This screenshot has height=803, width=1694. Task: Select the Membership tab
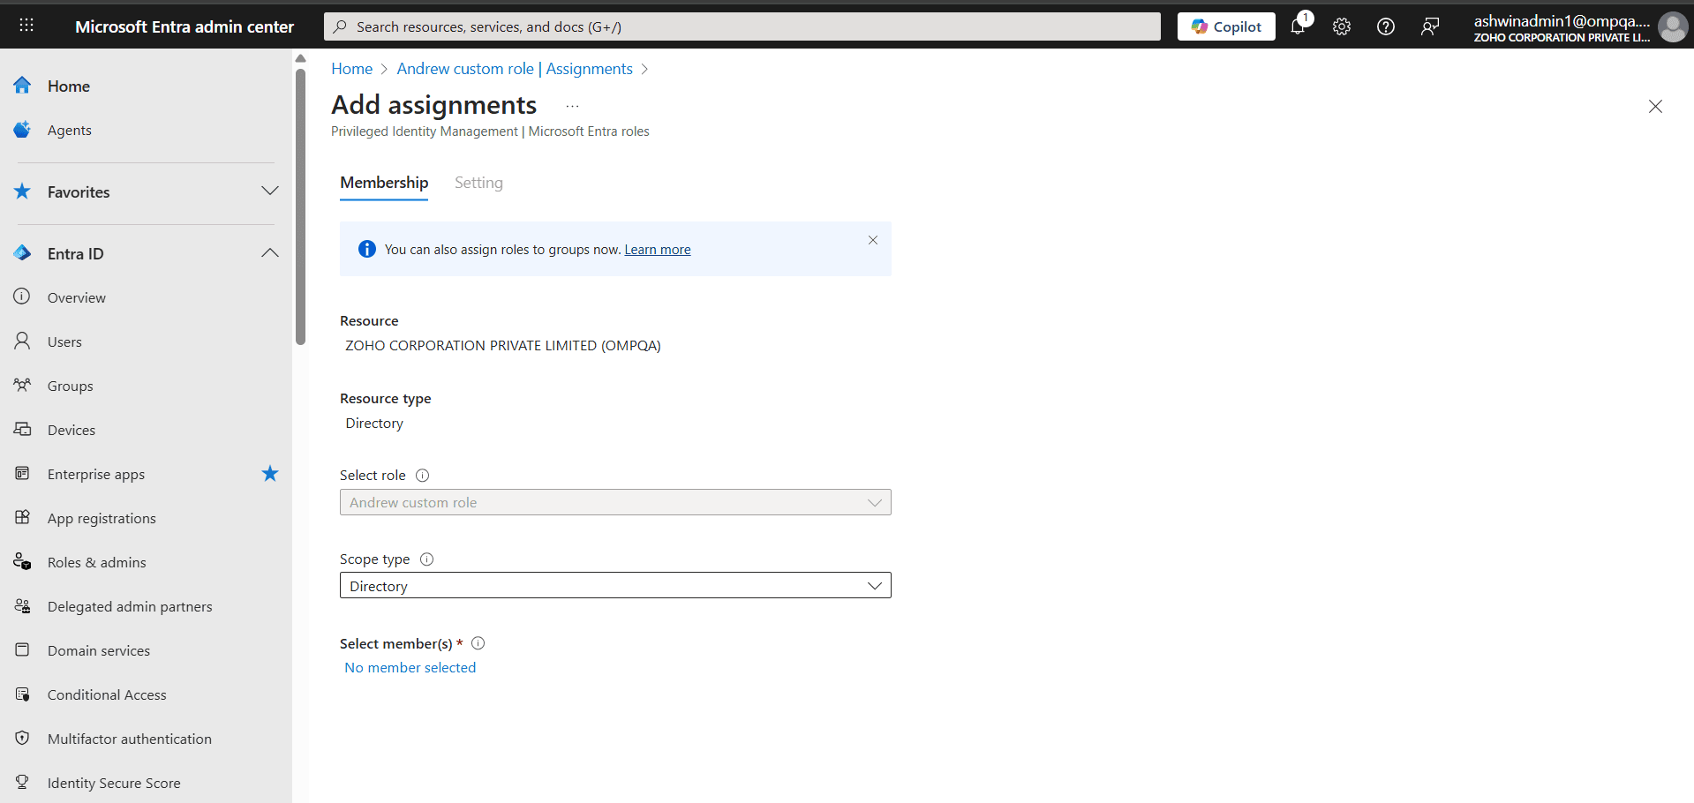click(x=383, y=183)
